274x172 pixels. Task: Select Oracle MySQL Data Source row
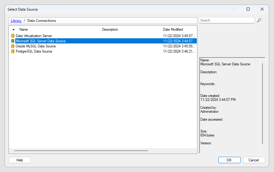click(103, 46)
